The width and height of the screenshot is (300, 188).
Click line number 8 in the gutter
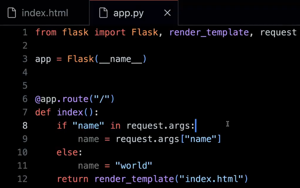tap(25, 126)
